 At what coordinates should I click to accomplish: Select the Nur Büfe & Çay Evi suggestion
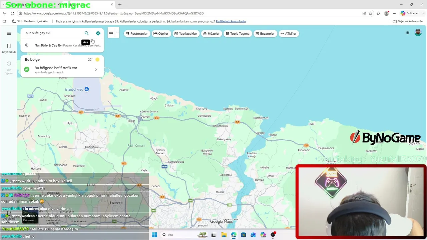coord(62,45)
